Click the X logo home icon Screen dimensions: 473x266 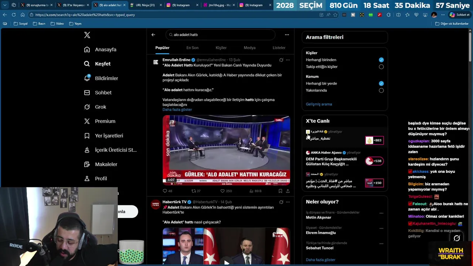click(x=87, y=35)
